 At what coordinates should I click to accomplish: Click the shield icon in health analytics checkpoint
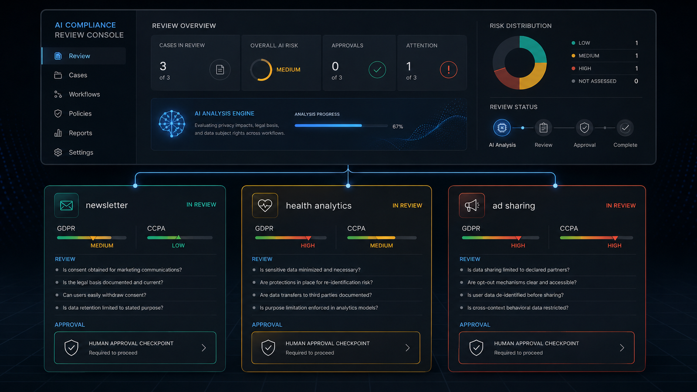(268, 348)
